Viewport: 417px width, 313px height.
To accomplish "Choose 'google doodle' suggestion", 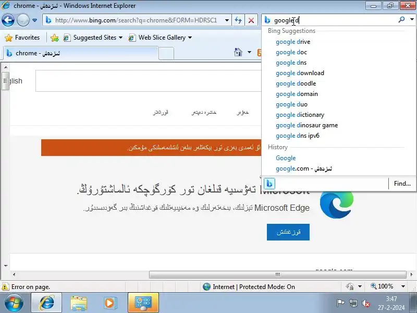I will [x=296, y=83].
